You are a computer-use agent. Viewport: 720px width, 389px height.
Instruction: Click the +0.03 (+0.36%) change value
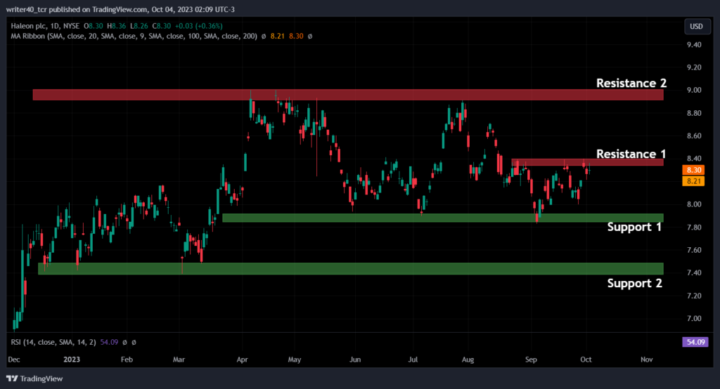point(198,26)
